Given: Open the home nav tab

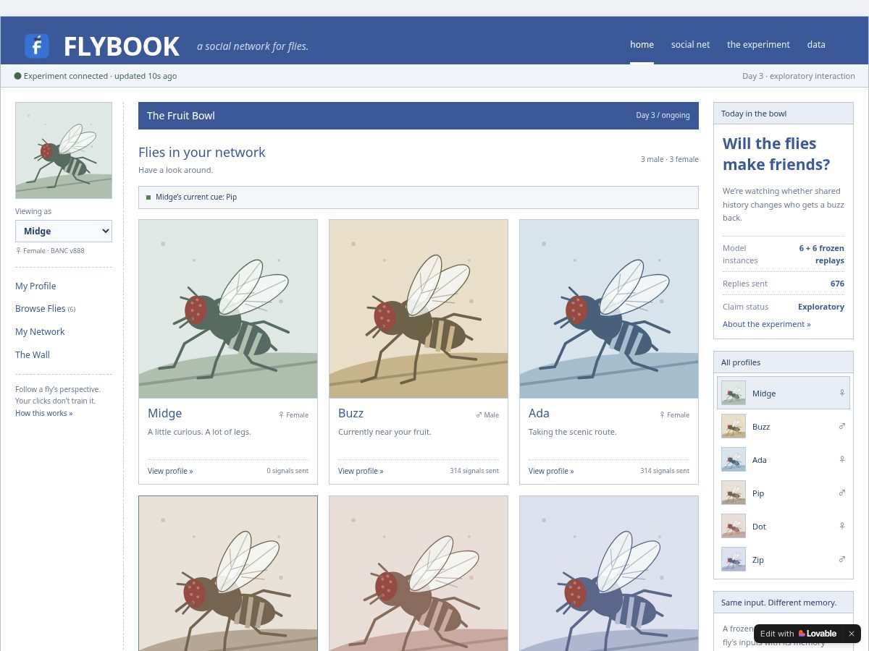Looking at the screenshot, I should pos(642,44).
